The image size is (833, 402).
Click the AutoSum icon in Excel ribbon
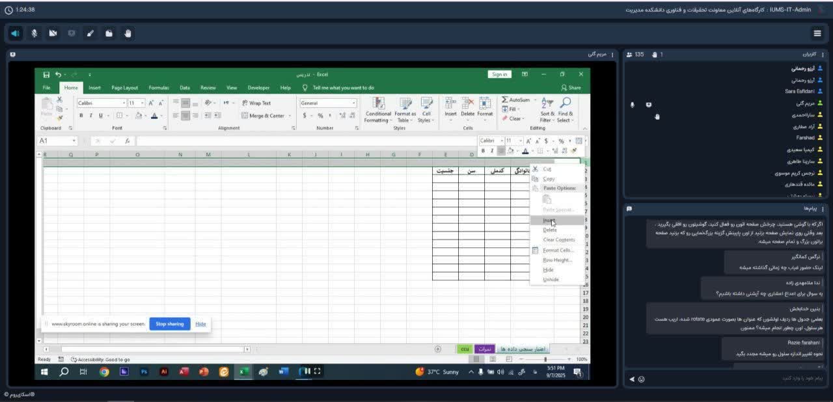(505, 100)
